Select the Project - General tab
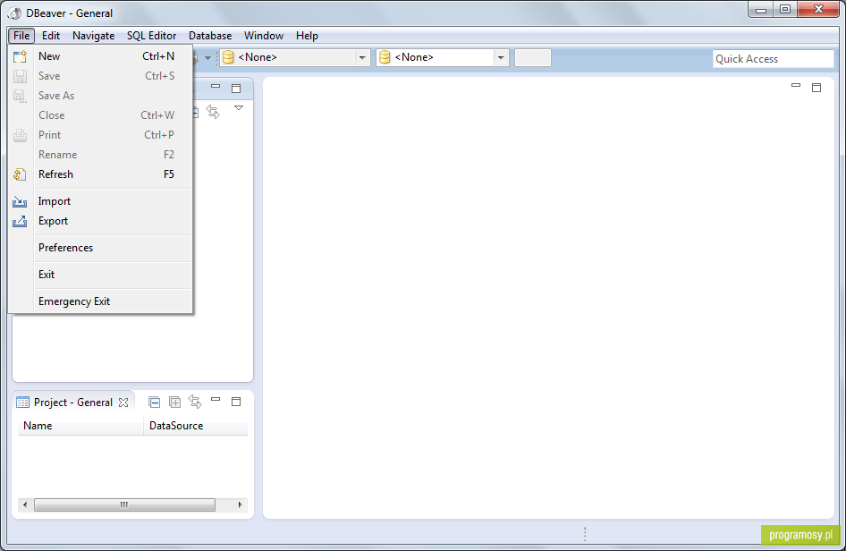This screenshot has height=551, width=846. point(72,403)
